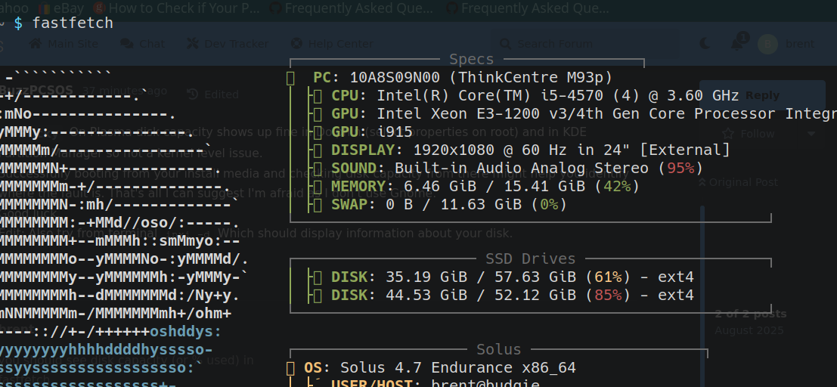Click the 'SSD Drives' section heading

pyautogui.click(x=531, y=259)
